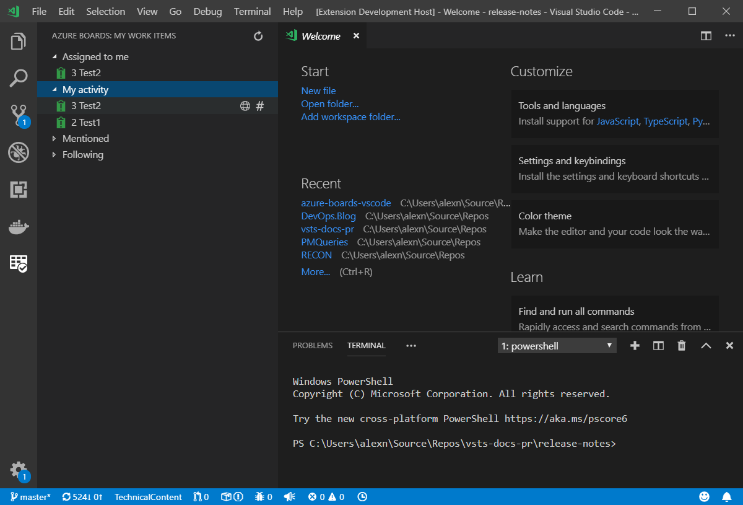
Task: Click the Open folder... link
Action: coord(330,103)
